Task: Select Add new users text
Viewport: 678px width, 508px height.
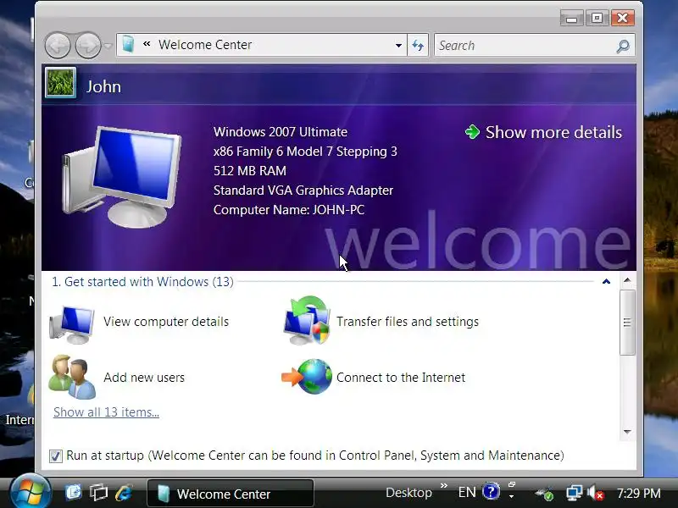Action: point(144,377)
